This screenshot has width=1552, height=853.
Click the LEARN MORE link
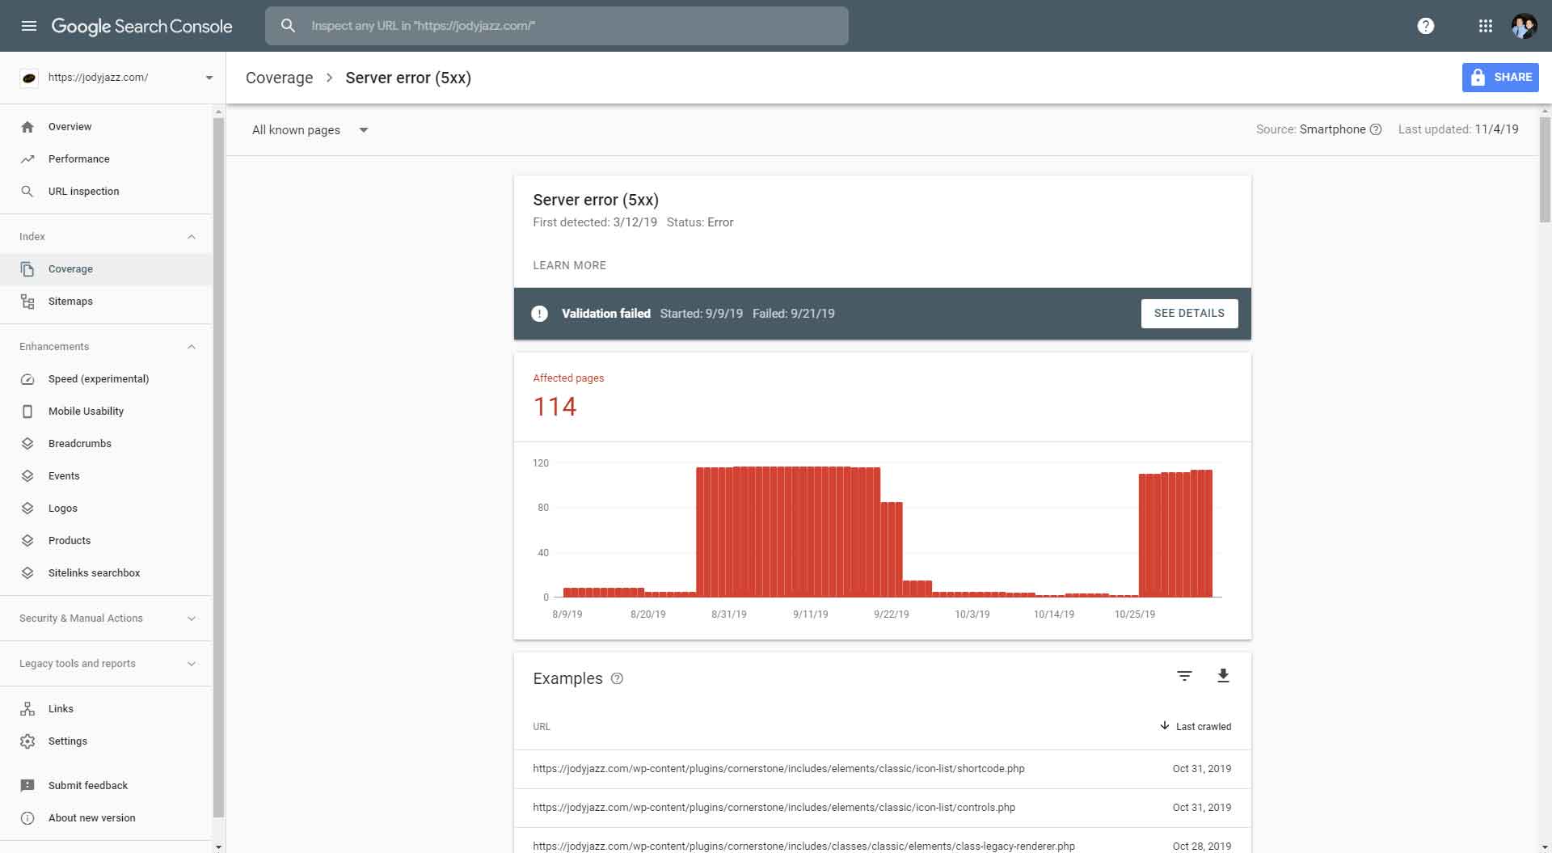pos(569,265)
